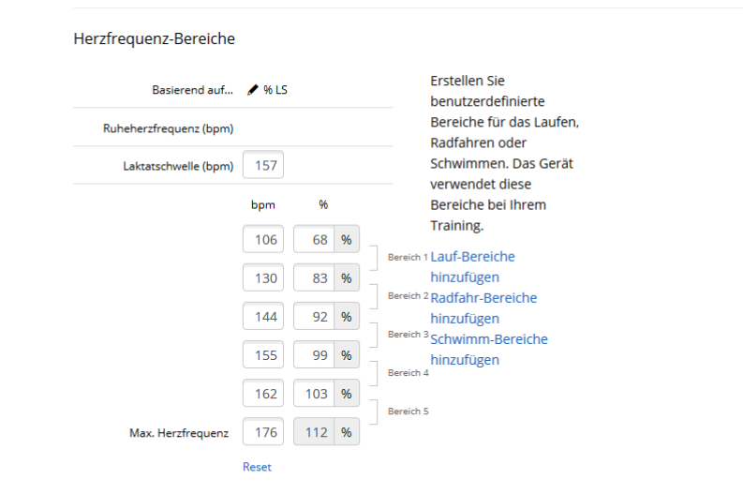
Task: Focus the bpm field showing 144
Action: coord(263,317)
